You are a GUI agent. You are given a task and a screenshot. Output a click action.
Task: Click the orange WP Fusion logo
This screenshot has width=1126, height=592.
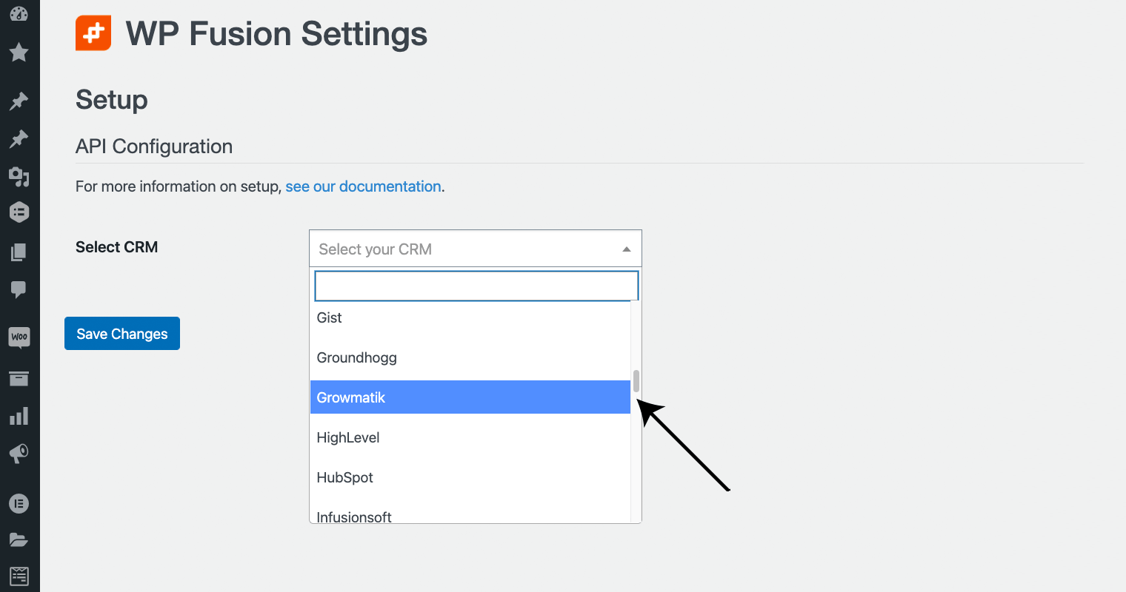tap(93, 33)
